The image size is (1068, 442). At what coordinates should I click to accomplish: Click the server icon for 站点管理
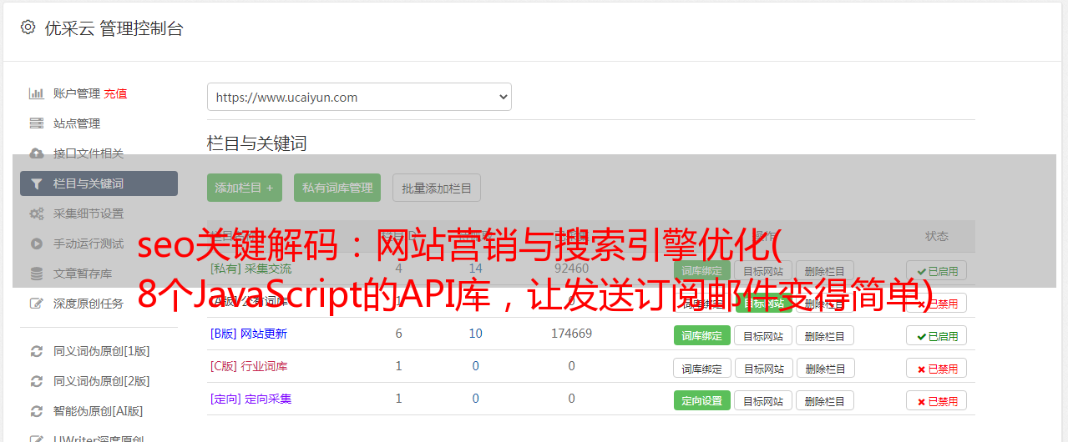point(37,123)
